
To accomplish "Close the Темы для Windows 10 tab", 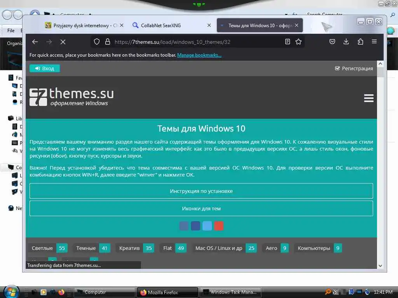I will [x=297, y=25].
